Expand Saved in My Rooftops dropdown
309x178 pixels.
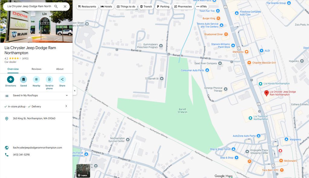click(67, 95)
